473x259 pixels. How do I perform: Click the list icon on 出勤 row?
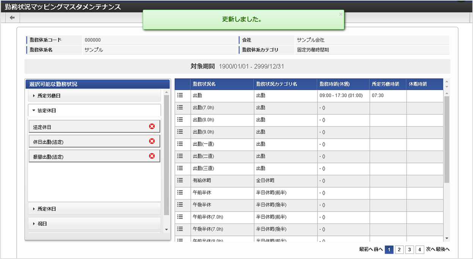click(180, 95)
